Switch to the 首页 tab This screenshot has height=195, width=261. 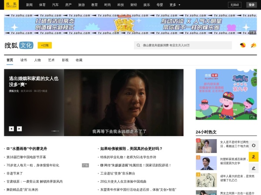10,60
